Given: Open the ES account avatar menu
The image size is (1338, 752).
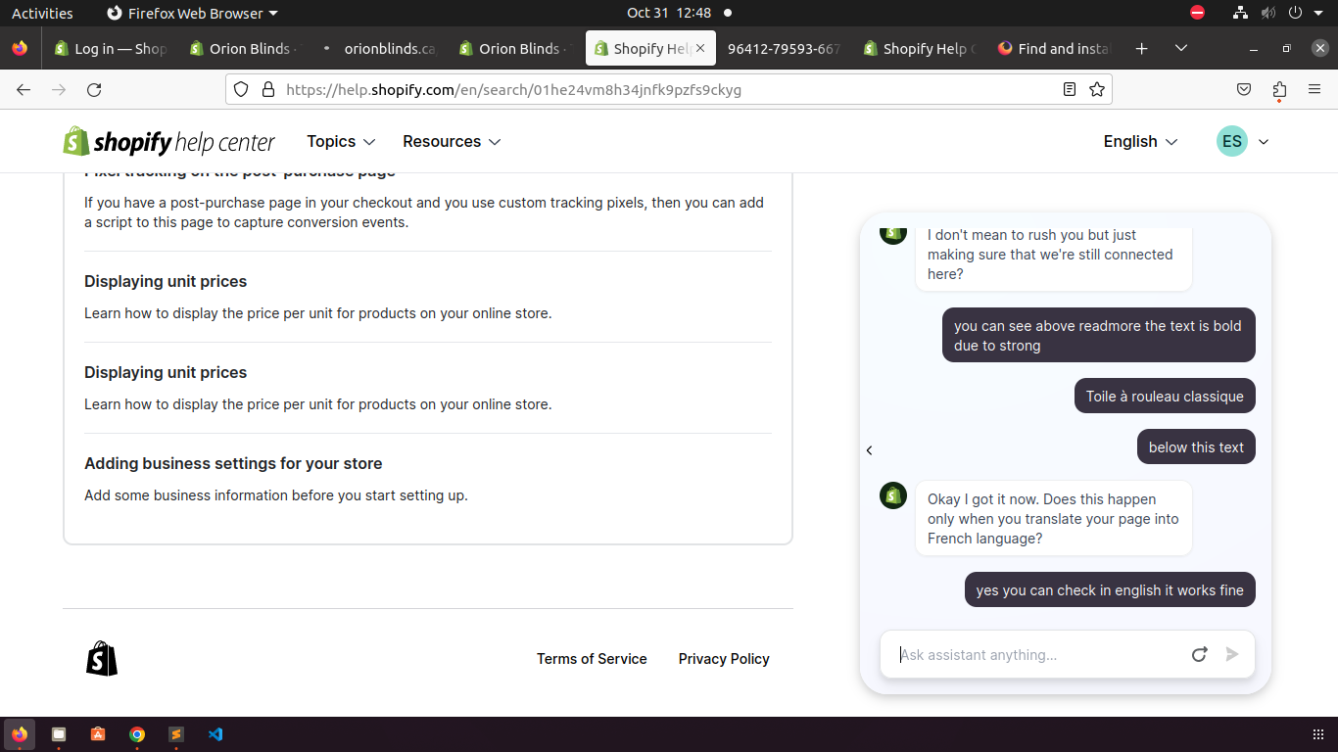Looking at the screenshot, I should (x=1242, y=142).
